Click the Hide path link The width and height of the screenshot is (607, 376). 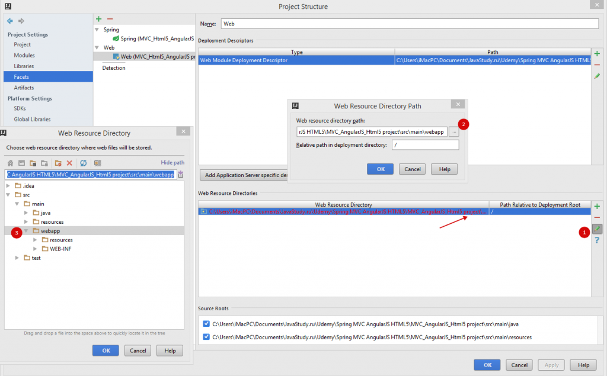[x=172, y=163]
